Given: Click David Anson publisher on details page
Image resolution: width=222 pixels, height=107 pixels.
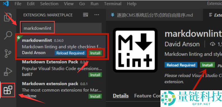Looking at the screenshot, I should (x=182, y=44).
